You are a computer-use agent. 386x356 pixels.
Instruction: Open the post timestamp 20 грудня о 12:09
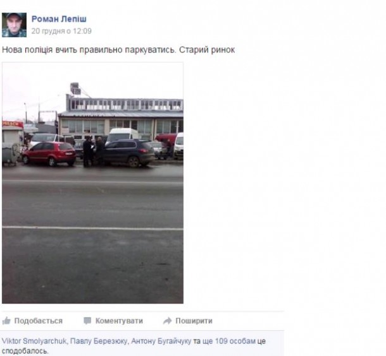(61, 31)
